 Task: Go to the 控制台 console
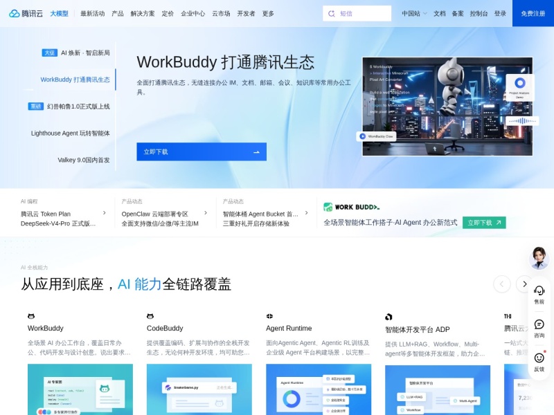[479, 13]
